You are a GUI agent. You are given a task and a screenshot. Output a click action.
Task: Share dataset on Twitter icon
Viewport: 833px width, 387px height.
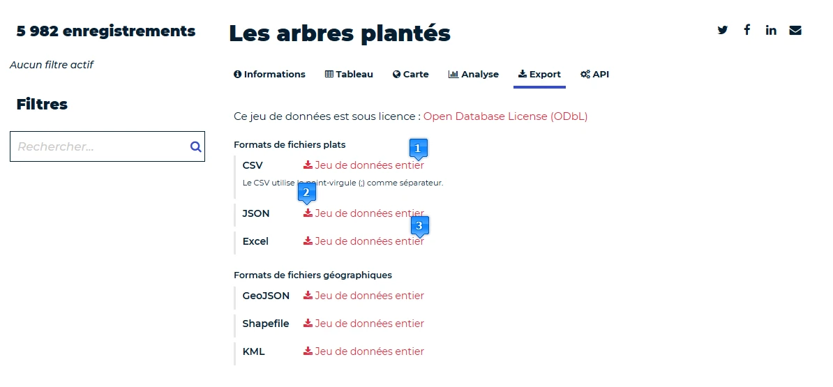pos(723,30)
